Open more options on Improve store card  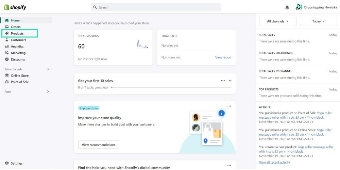coord(229,106)
